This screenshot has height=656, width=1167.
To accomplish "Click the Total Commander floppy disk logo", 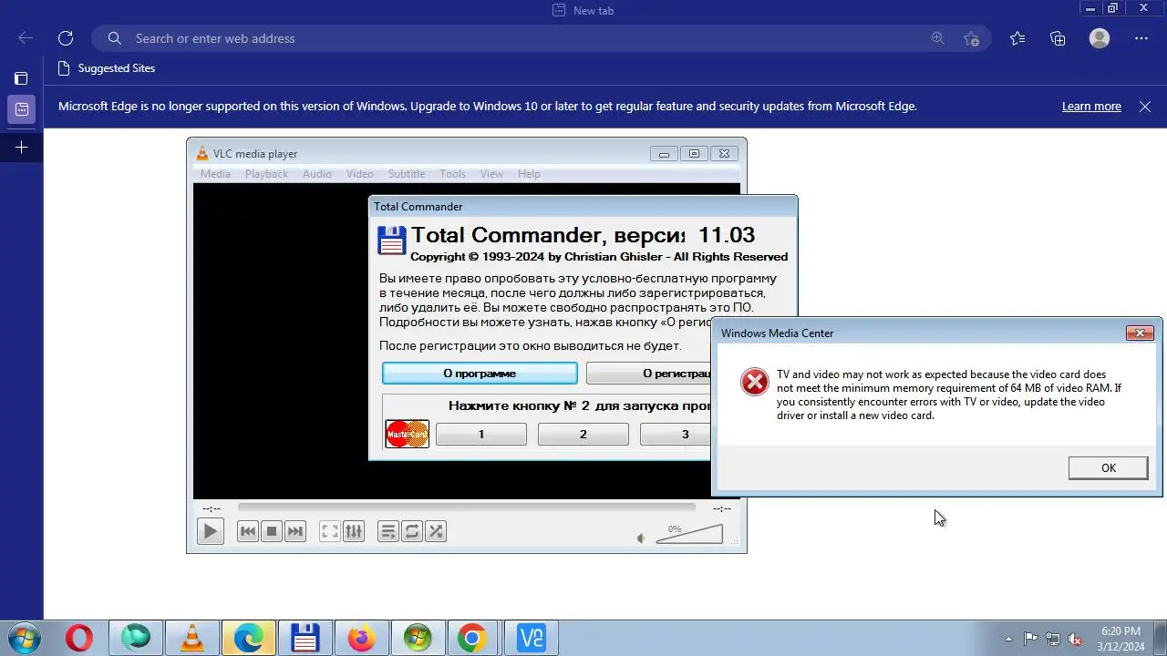I will [391, 241].
